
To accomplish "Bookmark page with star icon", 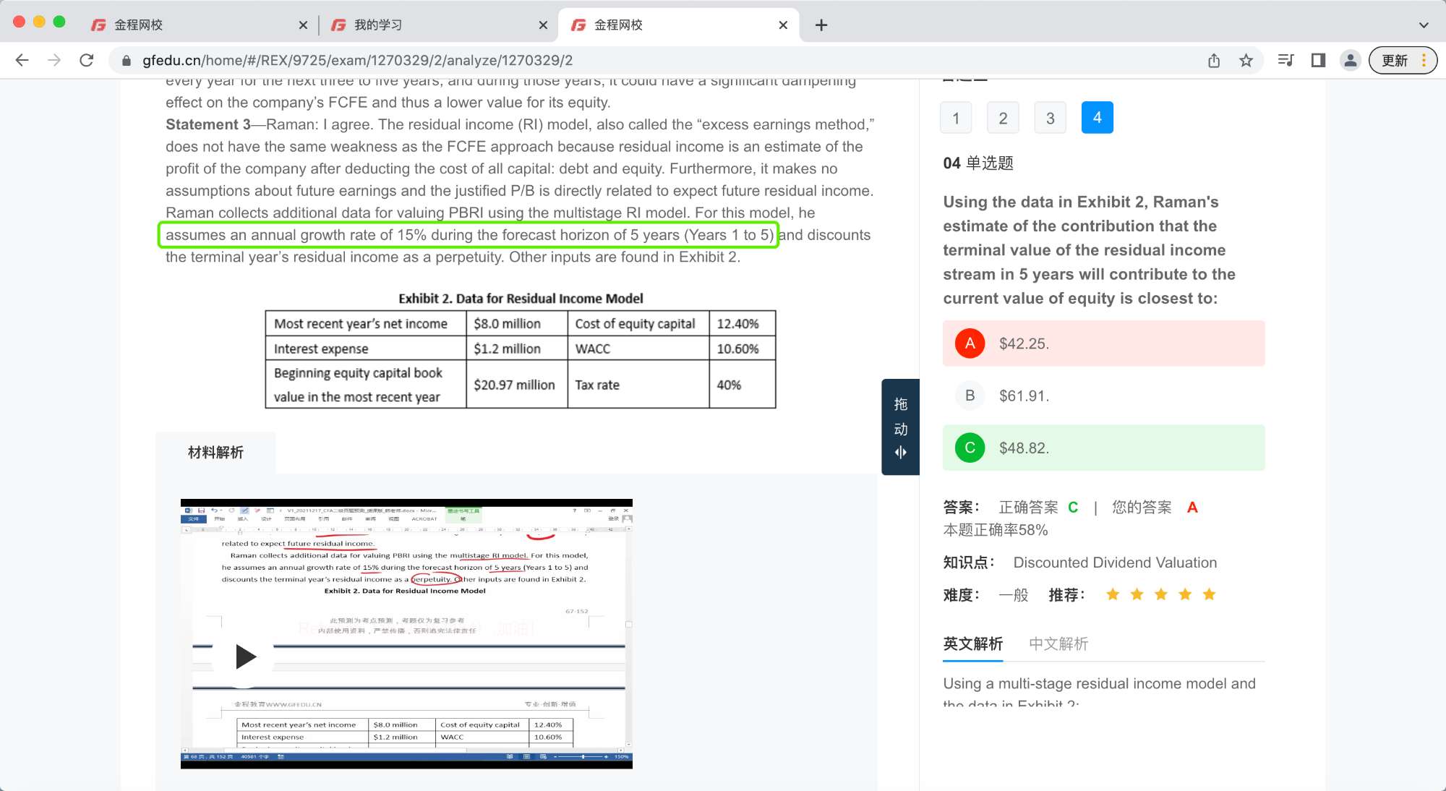I will 1246,61.
